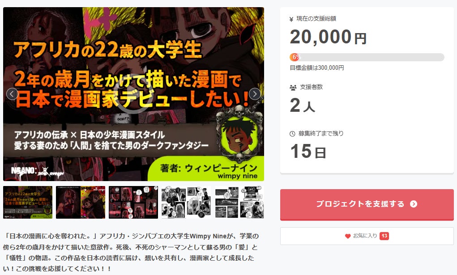Click the project description text paragraph
The image size is (457, 275).
[131, 252]
